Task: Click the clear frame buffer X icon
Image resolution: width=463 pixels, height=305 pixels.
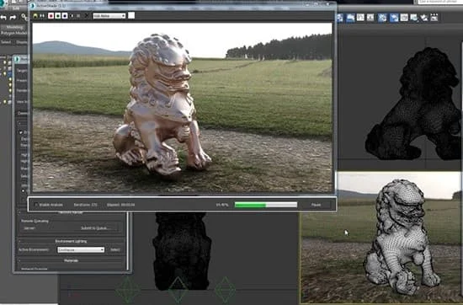Action: 87,16
